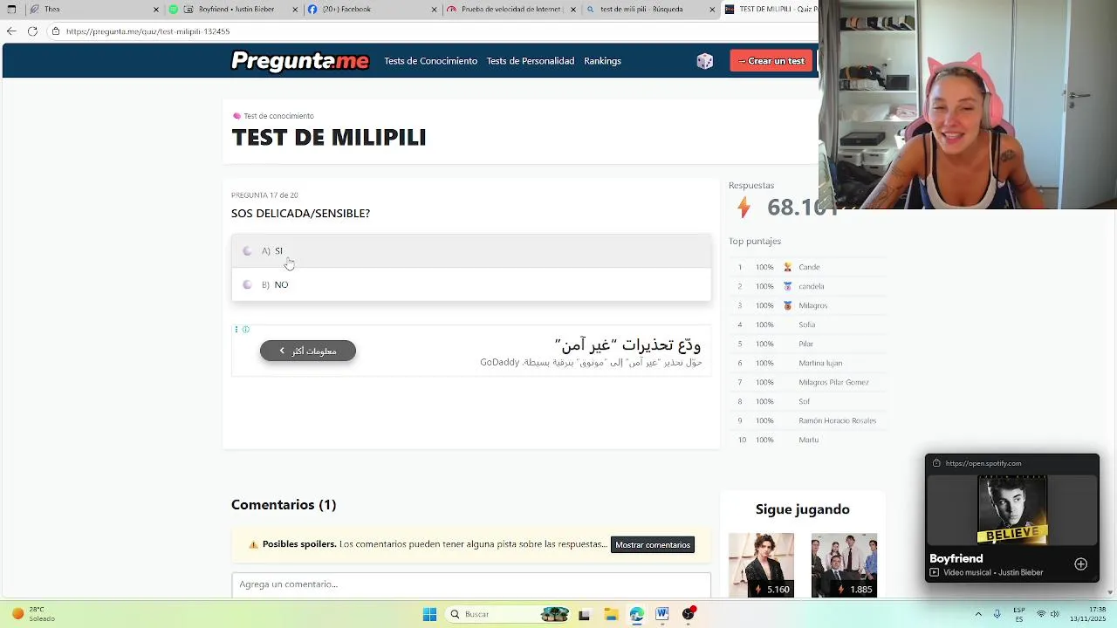1117x628 pixels.
Task: Switch to Prueba de velocidad de Internet tab
Action: (x=511, y=10)
